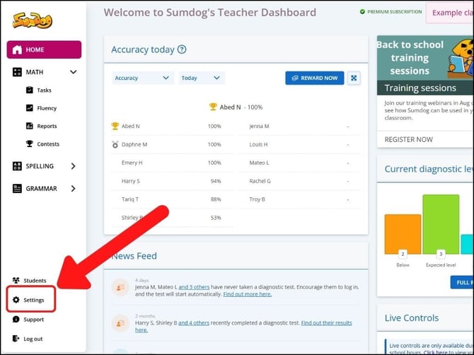
Task: Select Harry S in the leaderboard
Action: [131, 181]
